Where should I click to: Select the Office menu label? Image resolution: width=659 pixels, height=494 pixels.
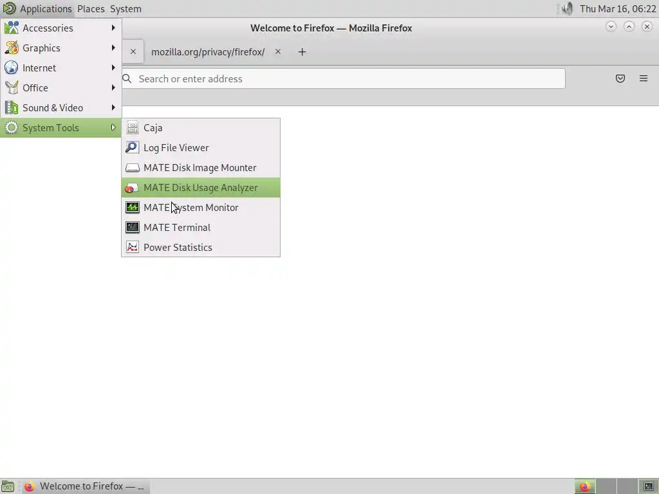pyautogui.click(x=35, y=87)
